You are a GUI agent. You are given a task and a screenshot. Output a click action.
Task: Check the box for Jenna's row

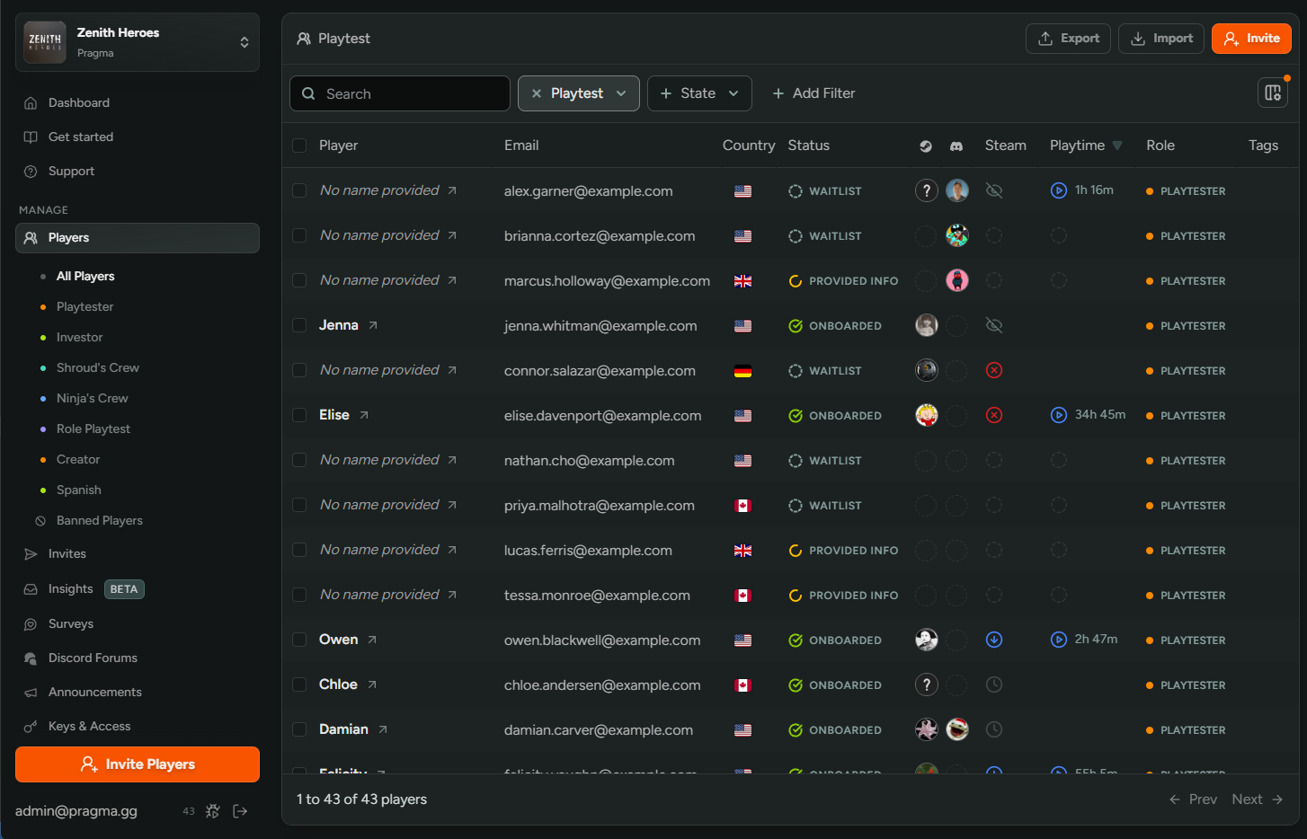click(299, 325)
